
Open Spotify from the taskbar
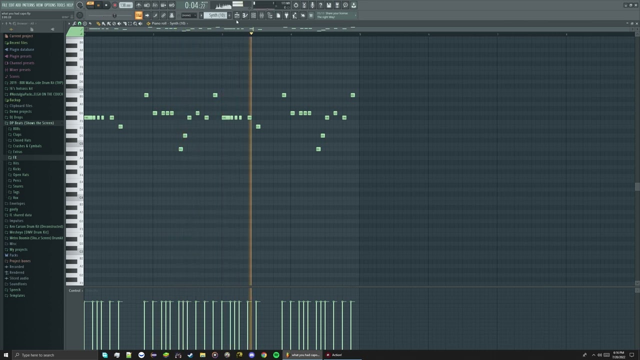[x=276, y=355]
